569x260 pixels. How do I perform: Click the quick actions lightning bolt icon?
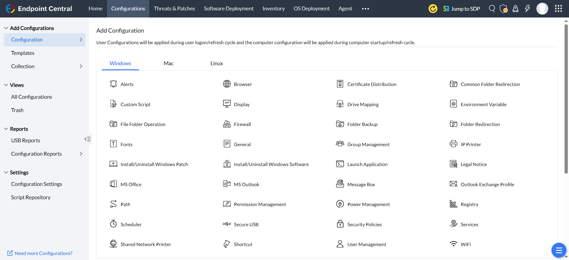tap(527, 9)
